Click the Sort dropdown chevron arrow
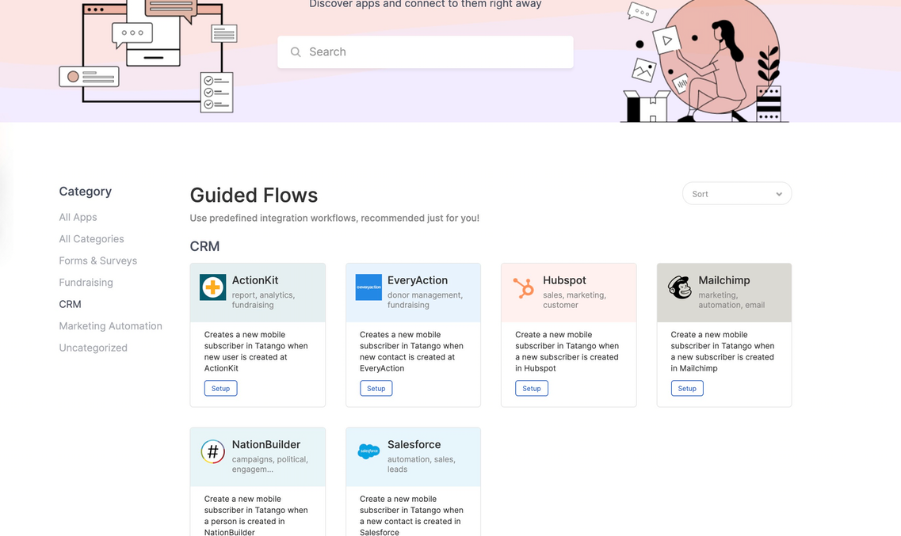901x536 pixels. tap(779, 194)
